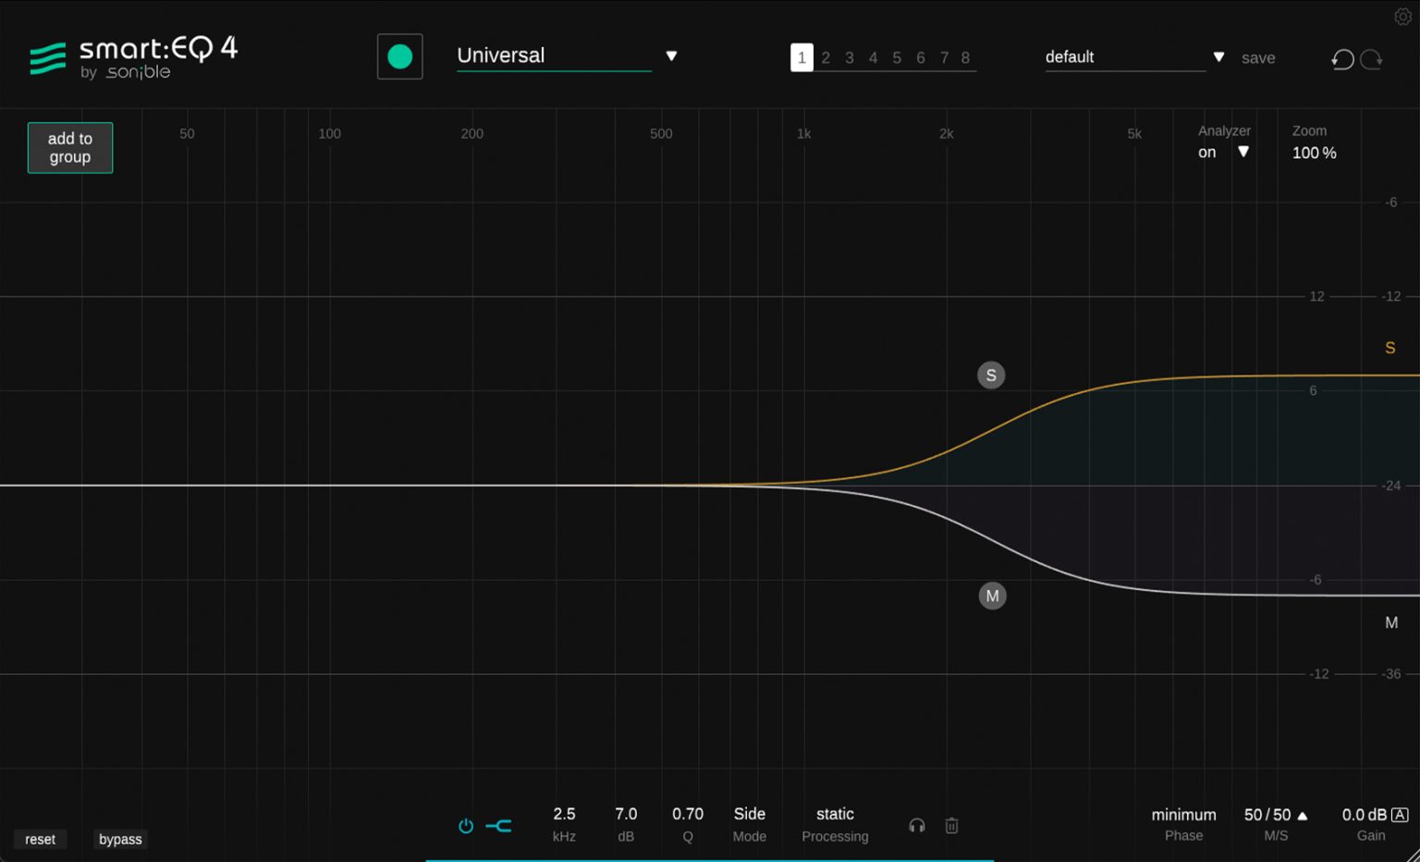Open the settings gear in the top corner

point(1403,16)
